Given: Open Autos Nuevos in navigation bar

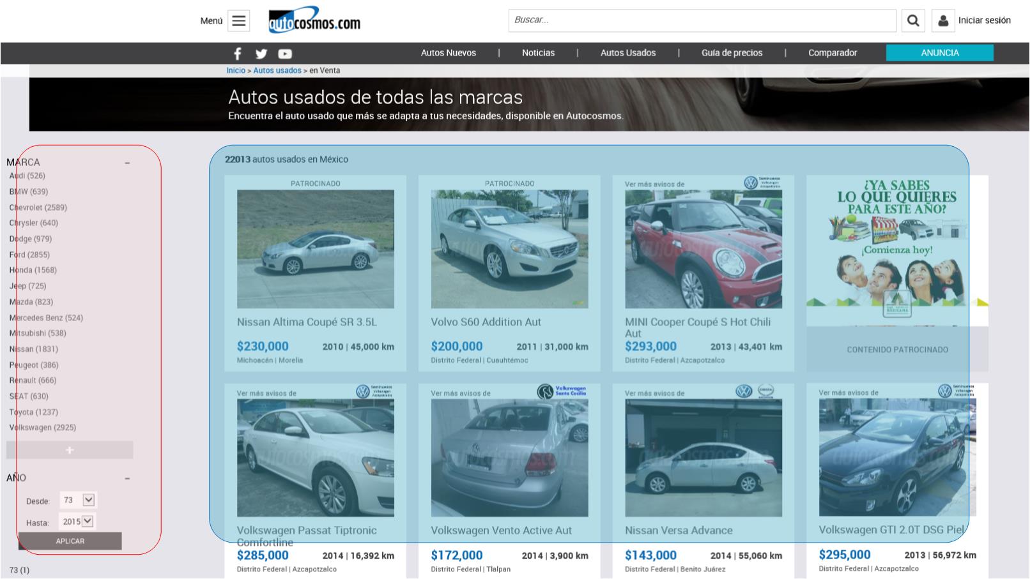Looking at the screenshot, I should point(448,53).
